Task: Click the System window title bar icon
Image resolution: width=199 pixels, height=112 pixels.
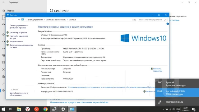Action: pos(8,15)
